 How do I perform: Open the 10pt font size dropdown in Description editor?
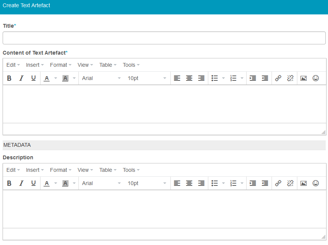point(147,183)
